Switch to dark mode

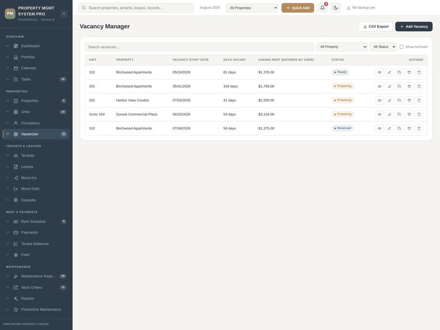pyautogui.click(x=336, y=8)
